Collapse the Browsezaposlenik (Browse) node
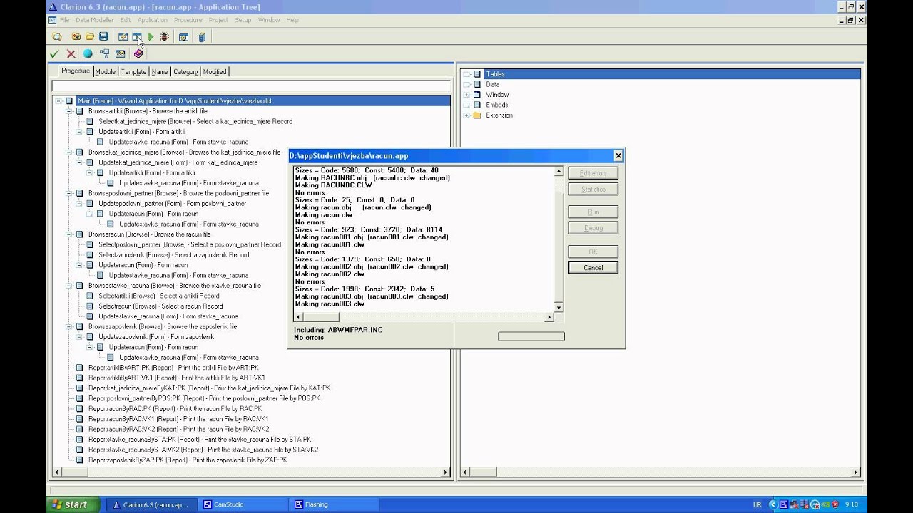The image size is (913, 513). (69, 327)
